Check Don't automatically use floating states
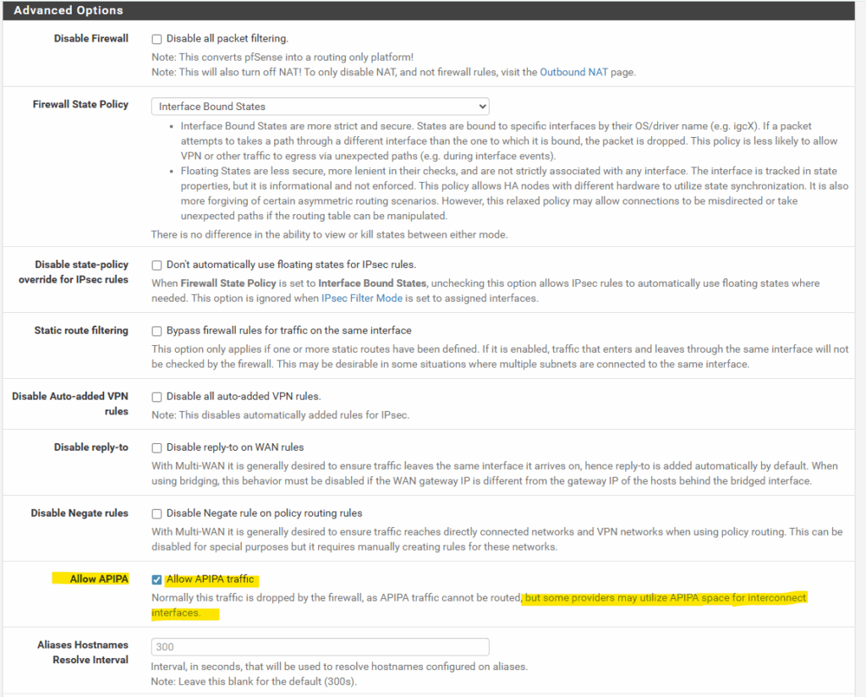The image size is (866, 697). pos(156,265)
